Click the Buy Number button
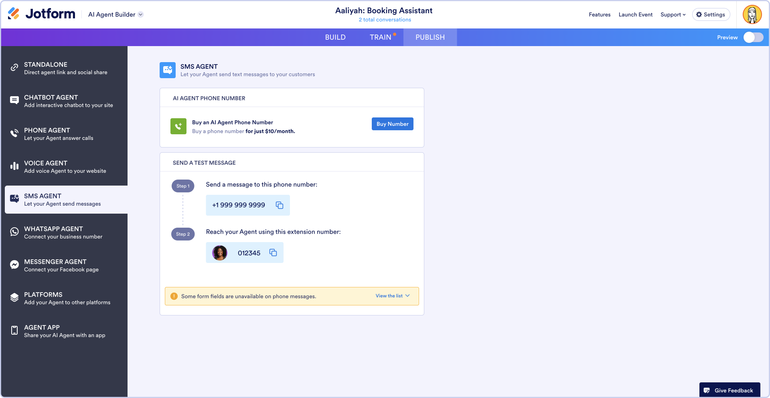 tap(392, 124)
